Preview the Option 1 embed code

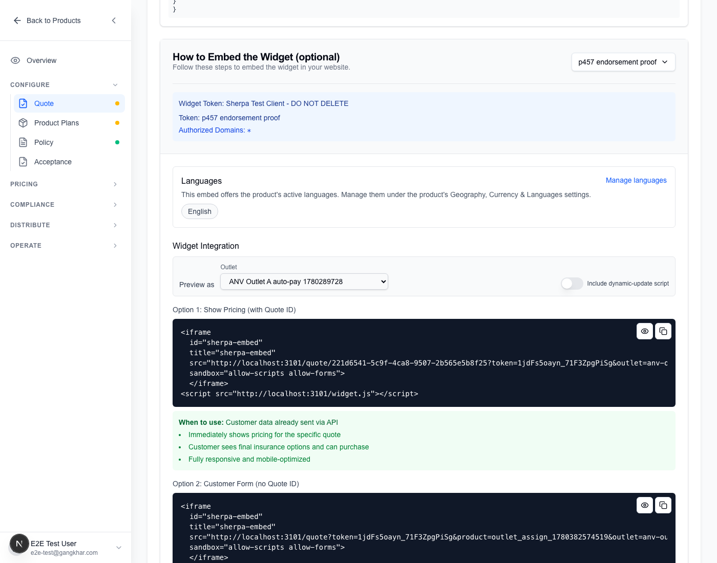645,331
